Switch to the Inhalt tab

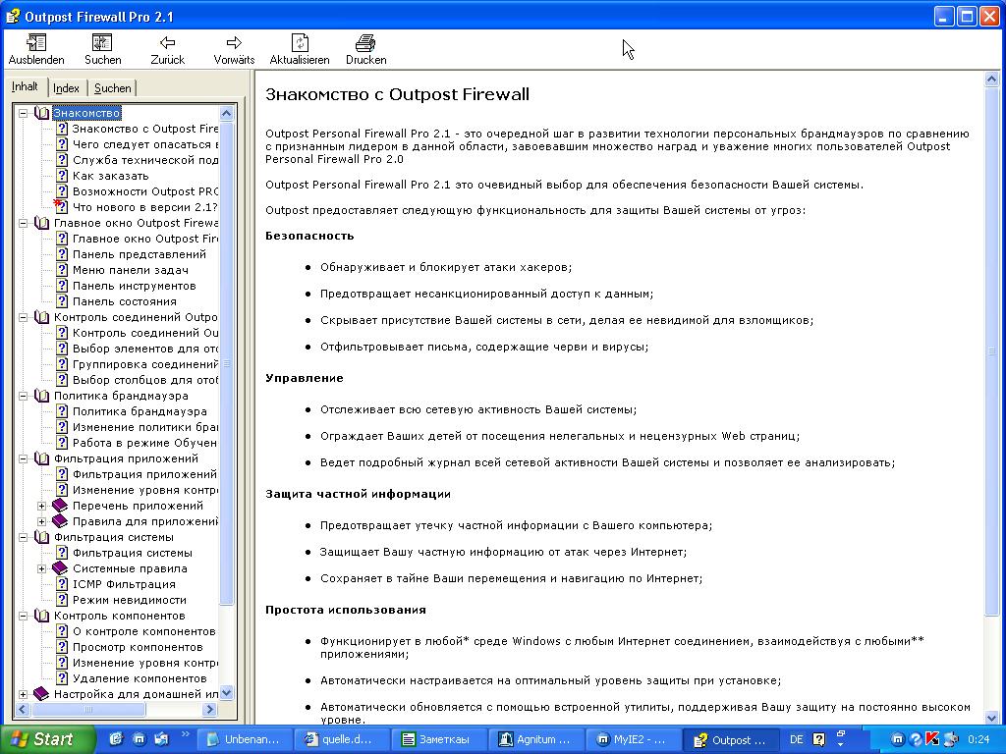pyautogui.click(x=25, y=87)
